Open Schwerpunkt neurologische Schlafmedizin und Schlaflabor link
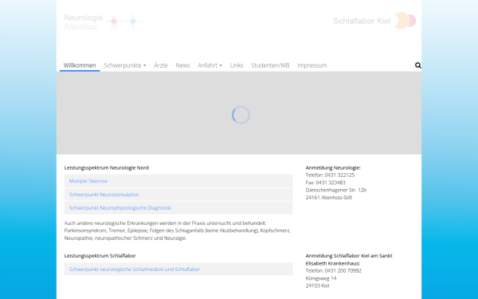478x299 pixels. pos(135,269)
